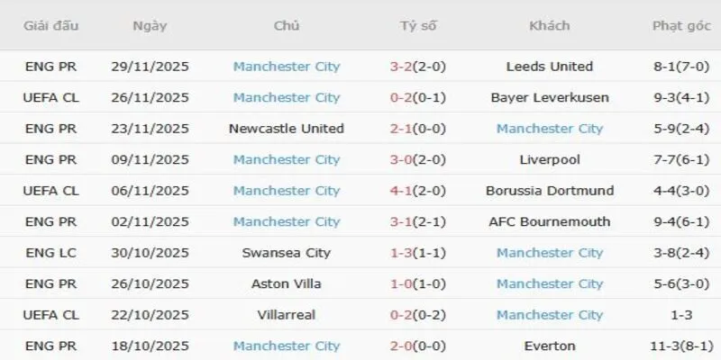Click the Ngày column header
Image resolution: width=721 pixels, height=360 pixels.
[150, 25]
